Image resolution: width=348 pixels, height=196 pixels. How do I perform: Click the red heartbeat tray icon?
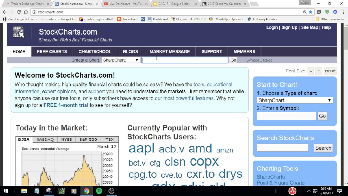tap(292, 191)
